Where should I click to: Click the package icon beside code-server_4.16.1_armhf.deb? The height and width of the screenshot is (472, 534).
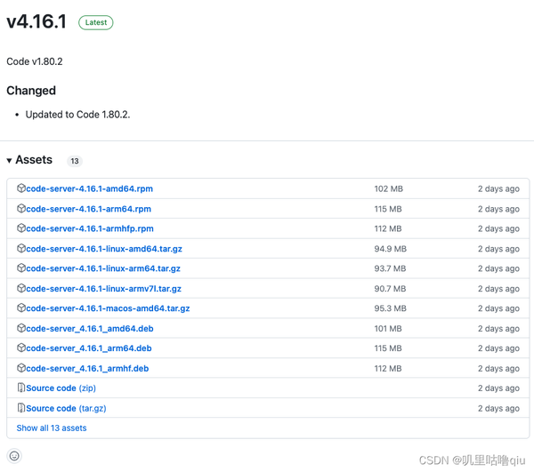point(21,368)
